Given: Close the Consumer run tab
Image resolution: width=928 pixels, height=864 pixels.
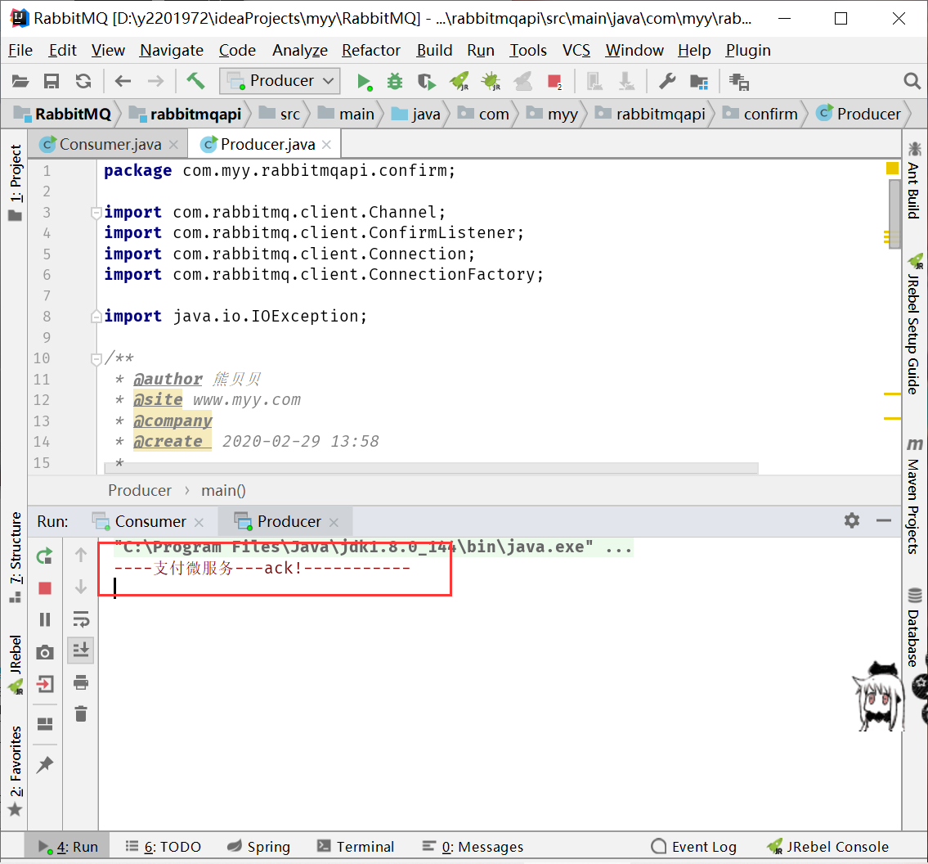Looking at the screenshot, I should click(x=199, y=522).
